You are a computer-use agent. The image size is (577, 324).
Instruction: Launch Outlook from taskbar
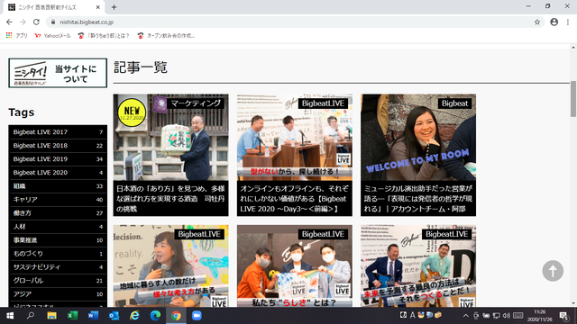tap(114, 316)
